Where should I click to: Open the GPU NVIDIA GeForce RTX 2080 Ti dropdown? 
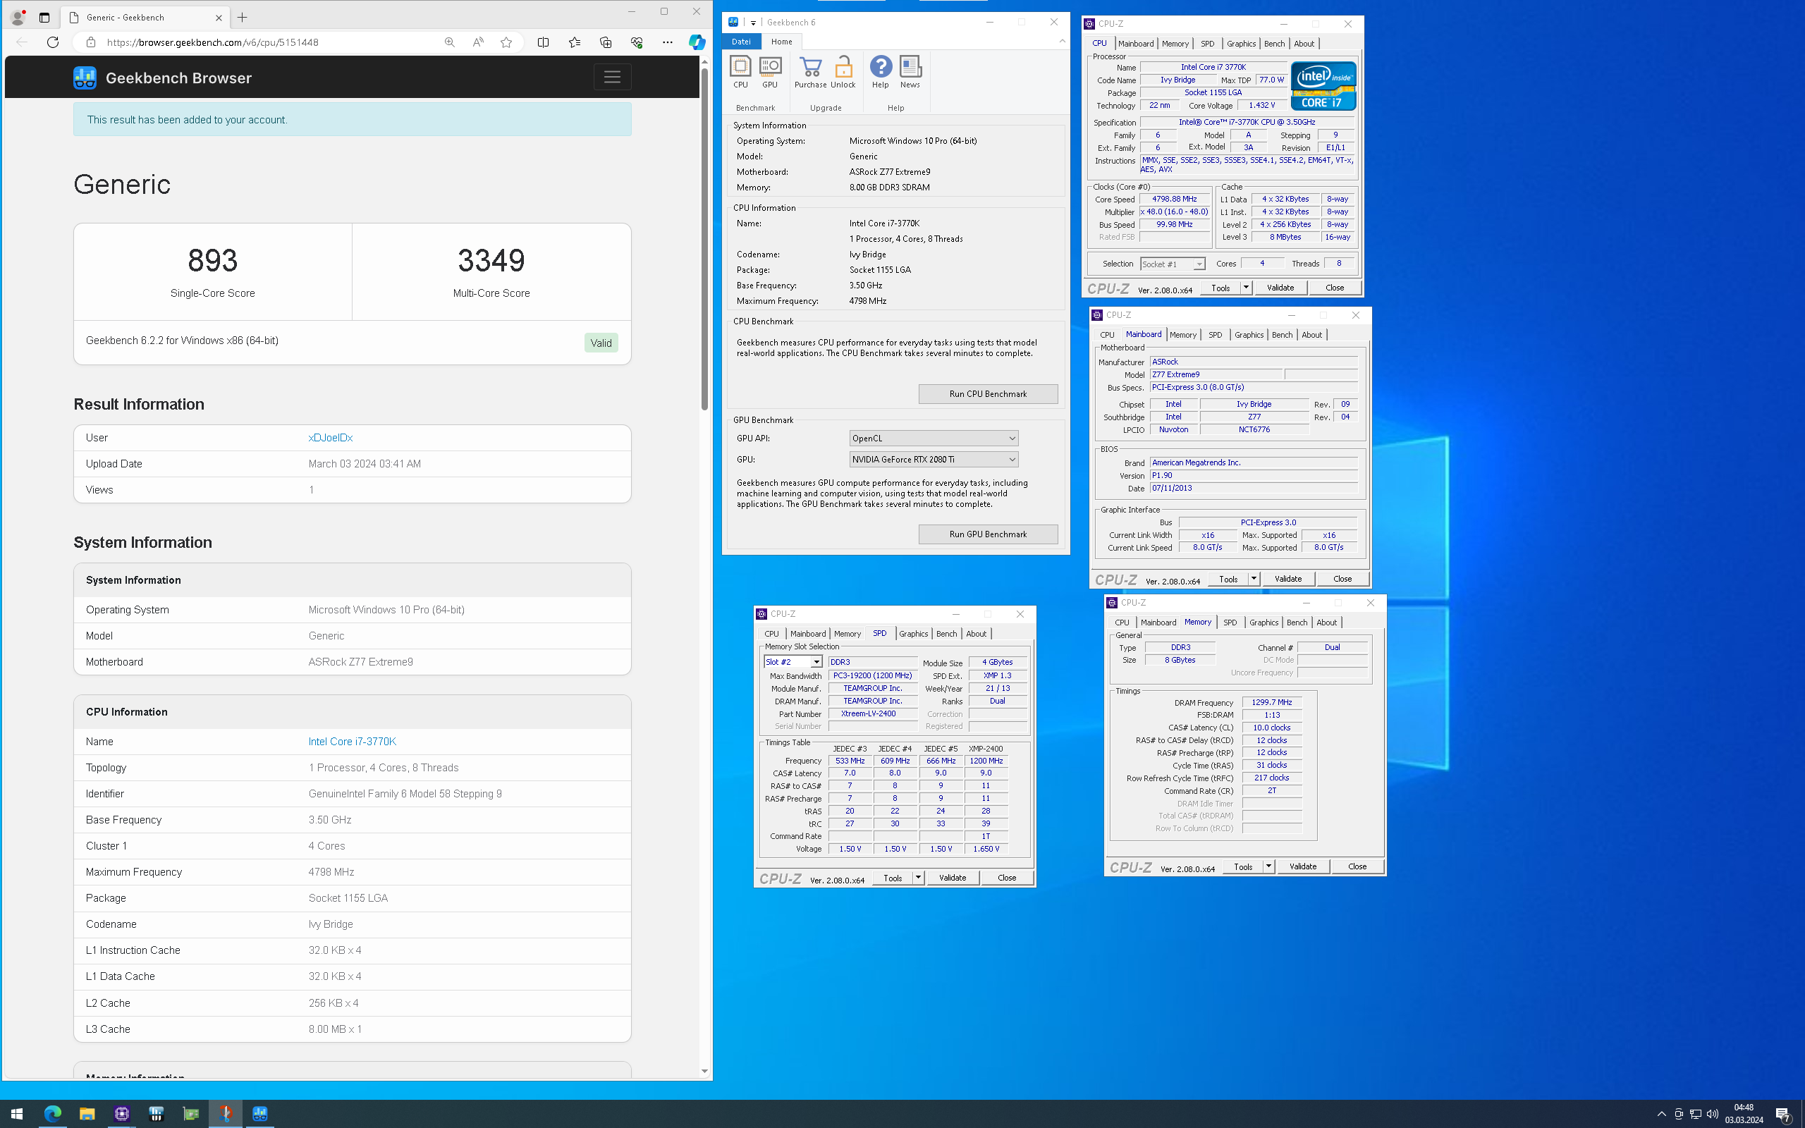pos(933,460)
